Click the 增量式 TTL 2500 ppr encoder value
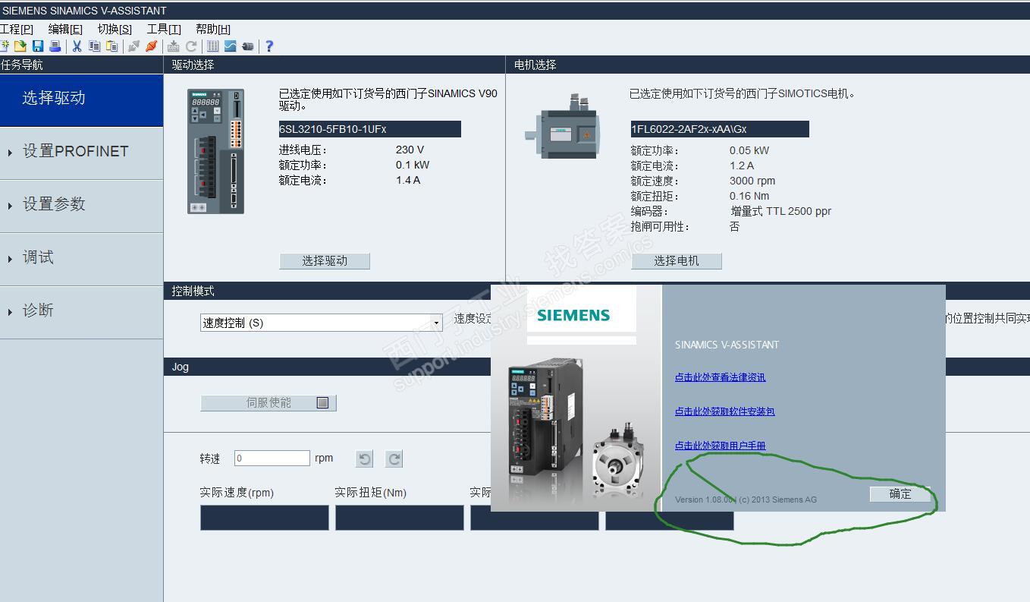 click(781, 211)
